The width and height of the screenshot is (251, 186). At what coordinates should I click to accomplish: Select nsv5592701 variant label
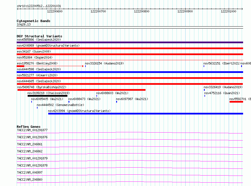[x=240, y=99]
